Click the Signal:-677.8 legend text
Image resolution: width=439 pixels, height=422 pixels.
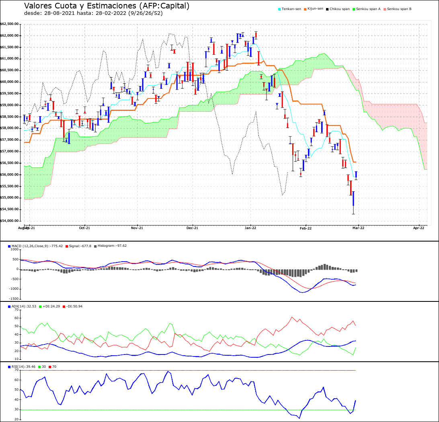point(80,246)
